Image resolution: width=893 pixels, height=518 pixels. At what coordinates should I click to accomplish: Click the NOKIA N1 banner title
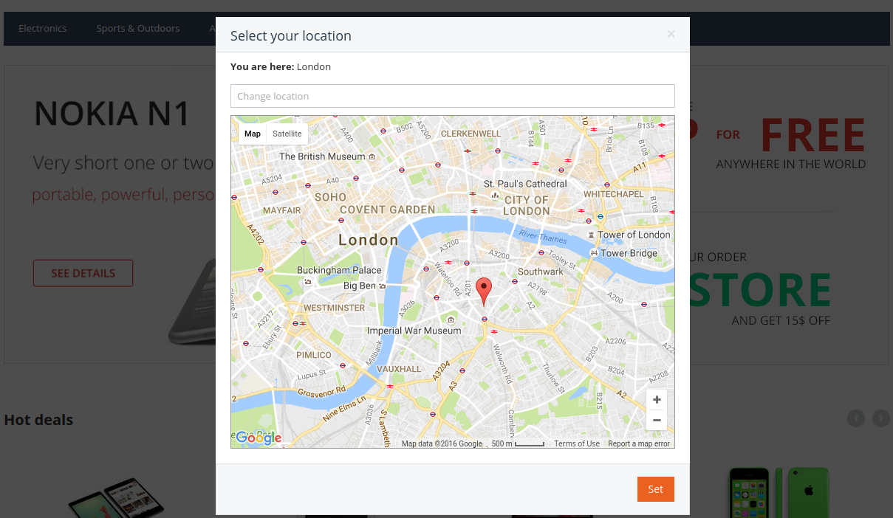[x=112, y=113]
